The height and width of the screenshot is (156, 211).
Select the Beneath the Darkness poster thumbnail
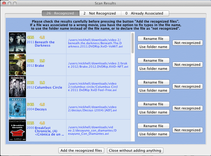click(17, 43)
